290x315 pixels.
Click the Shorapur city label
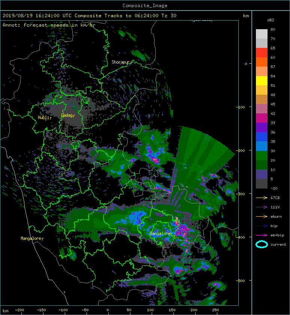click(121, 62)
